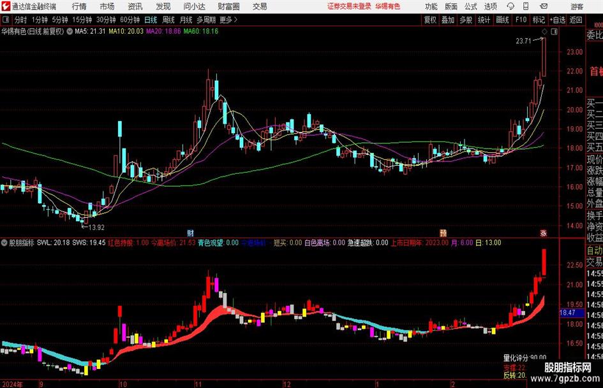Open the 公式 menu
Screen dimensions: 603x388
click(471, 6)
